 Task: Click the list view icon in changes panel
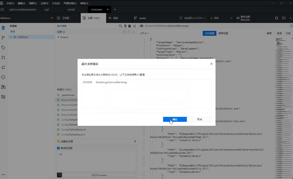(134, 26)
